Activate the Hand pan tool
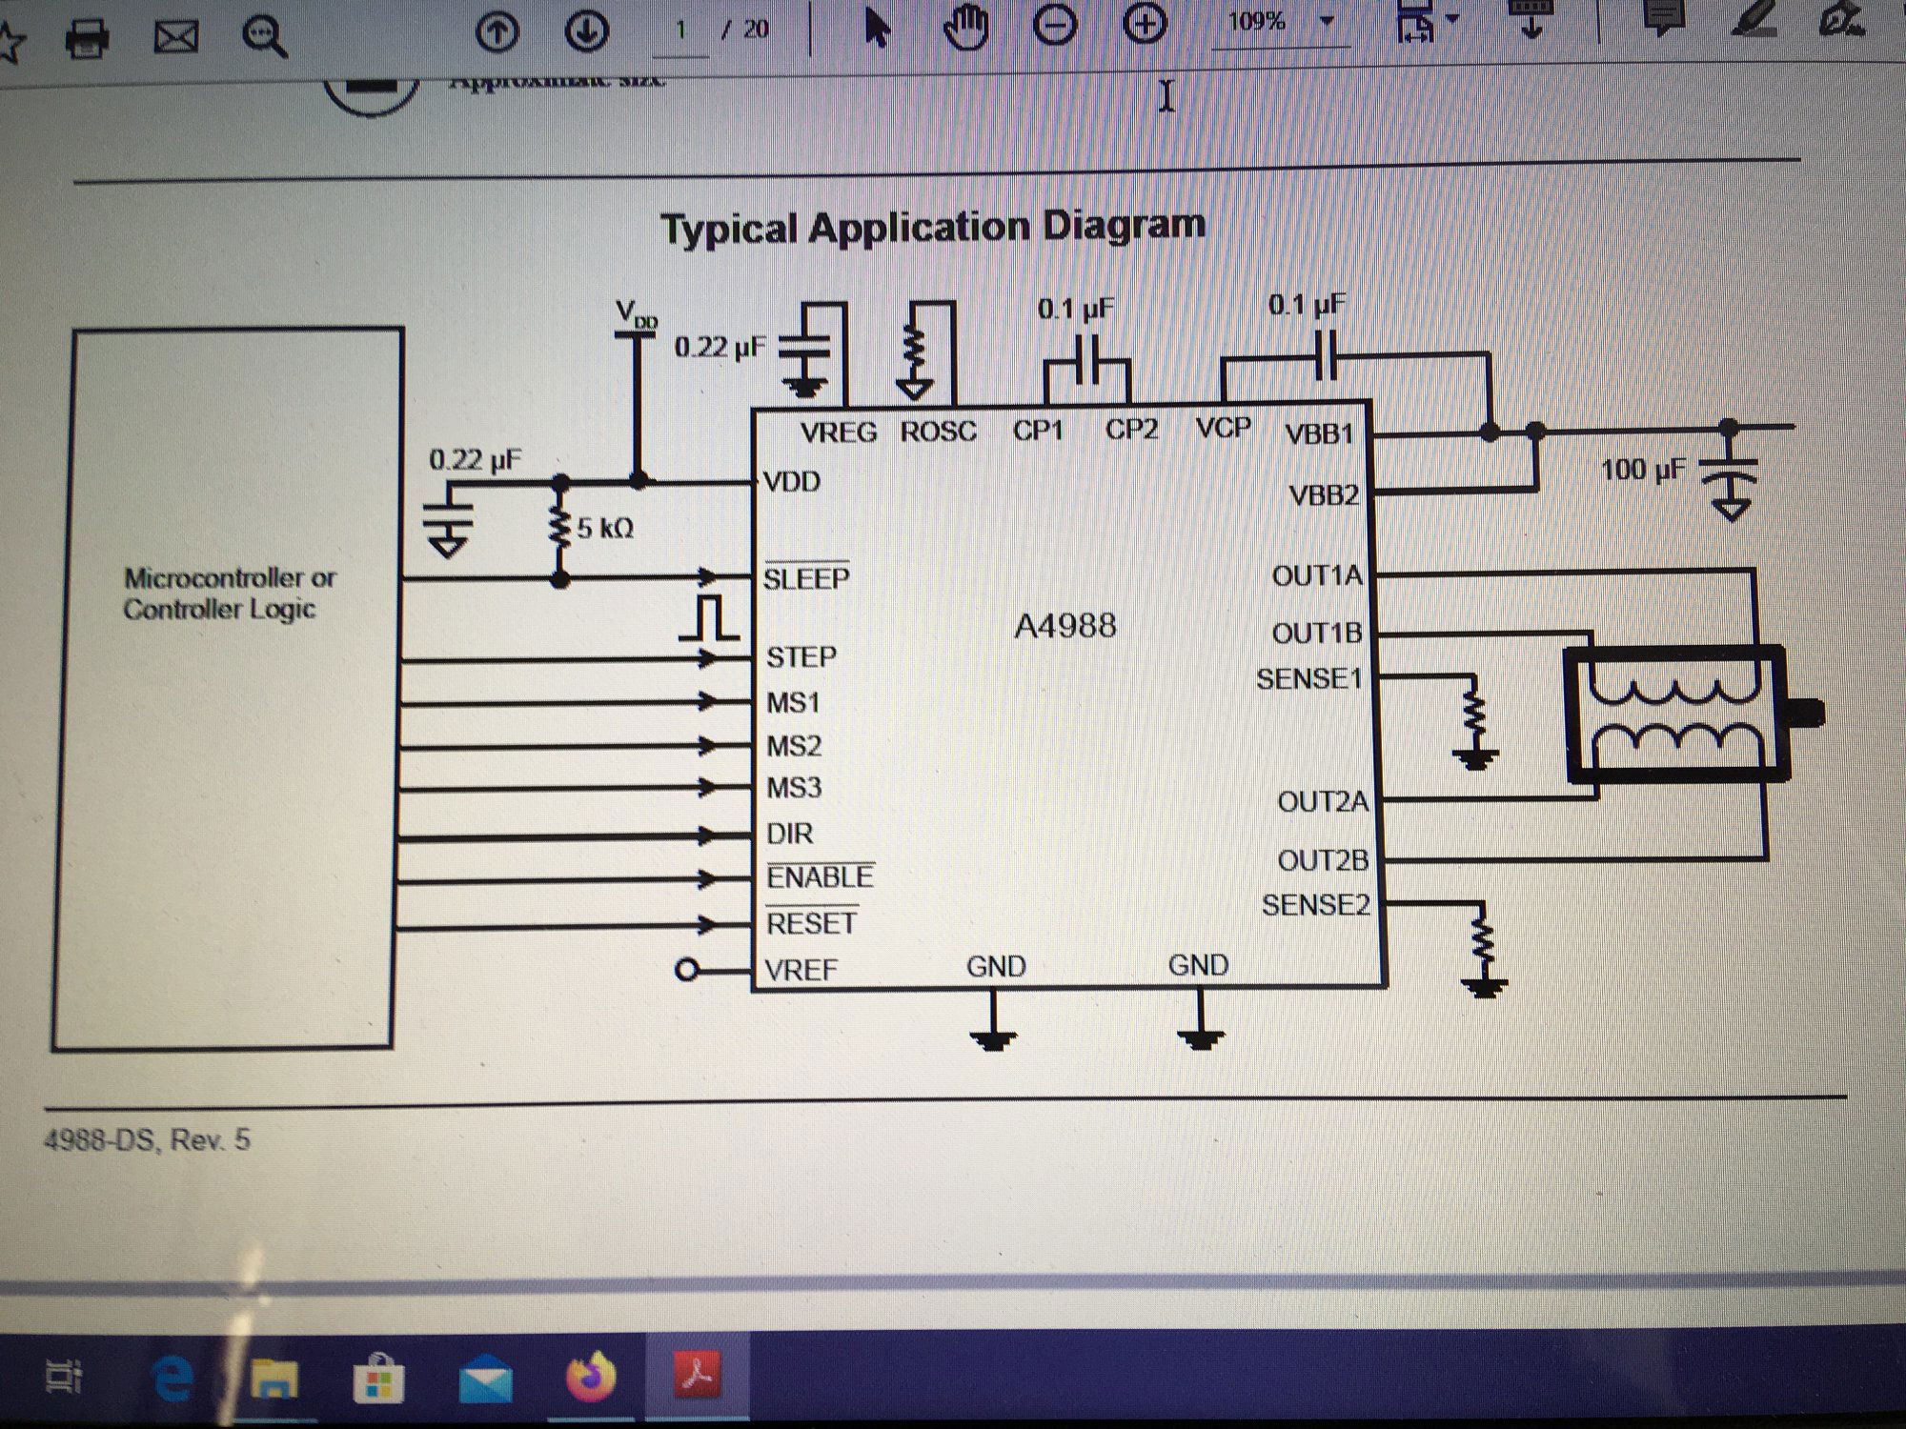 (x=964, y=27)
